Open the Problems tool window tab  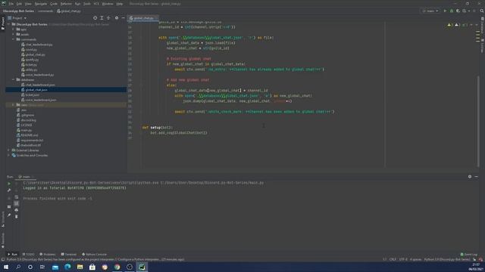click(47, 255)
